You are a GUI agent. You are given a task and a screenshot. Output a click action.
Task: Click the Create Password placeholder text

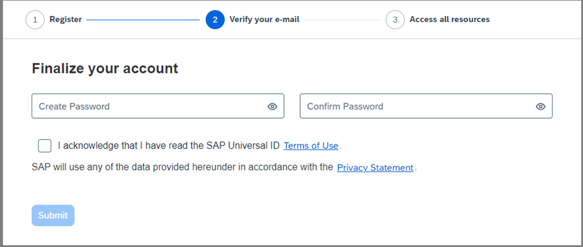coord(74,106)
